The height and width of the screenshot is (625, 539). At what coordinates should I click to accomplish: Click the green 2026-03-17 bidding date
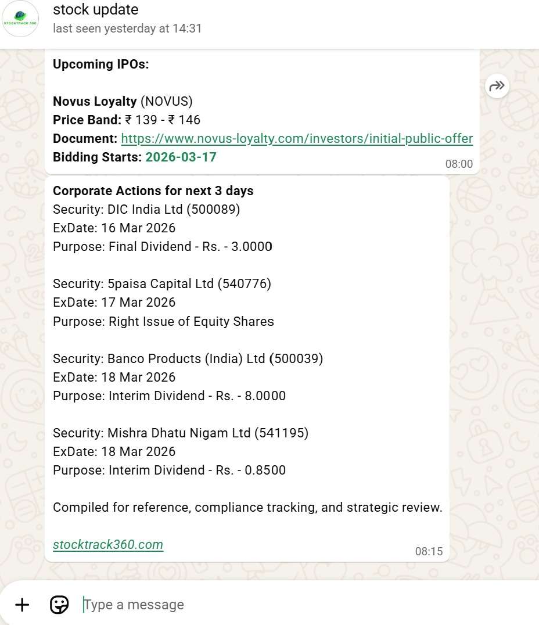181,157
